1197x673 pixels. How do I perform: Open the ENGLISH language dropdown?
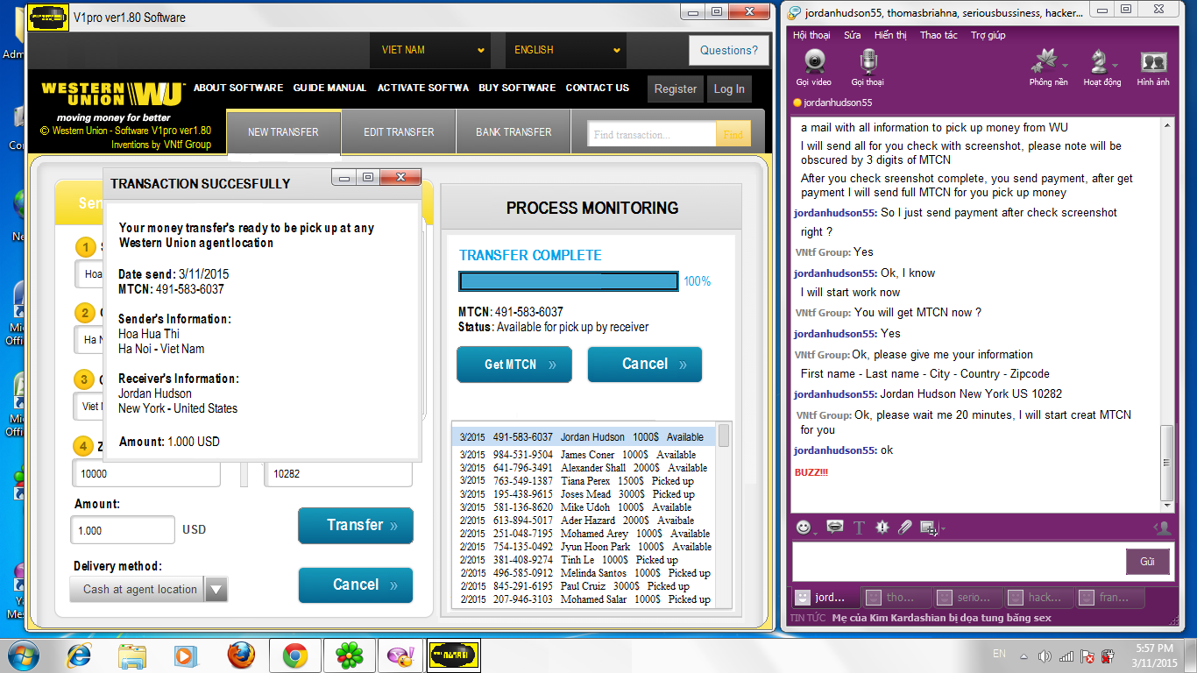point(565,50)
